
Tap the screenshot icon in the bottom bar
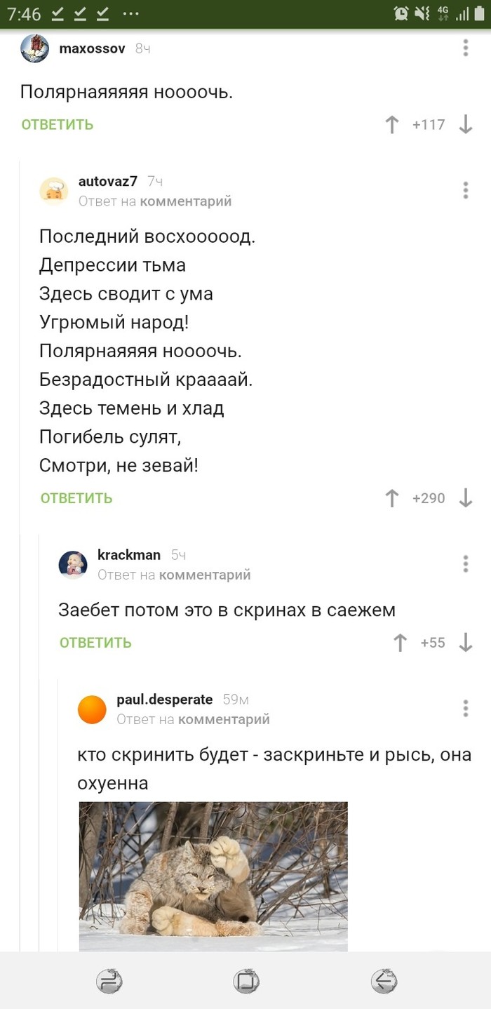(x=245, y=982)
